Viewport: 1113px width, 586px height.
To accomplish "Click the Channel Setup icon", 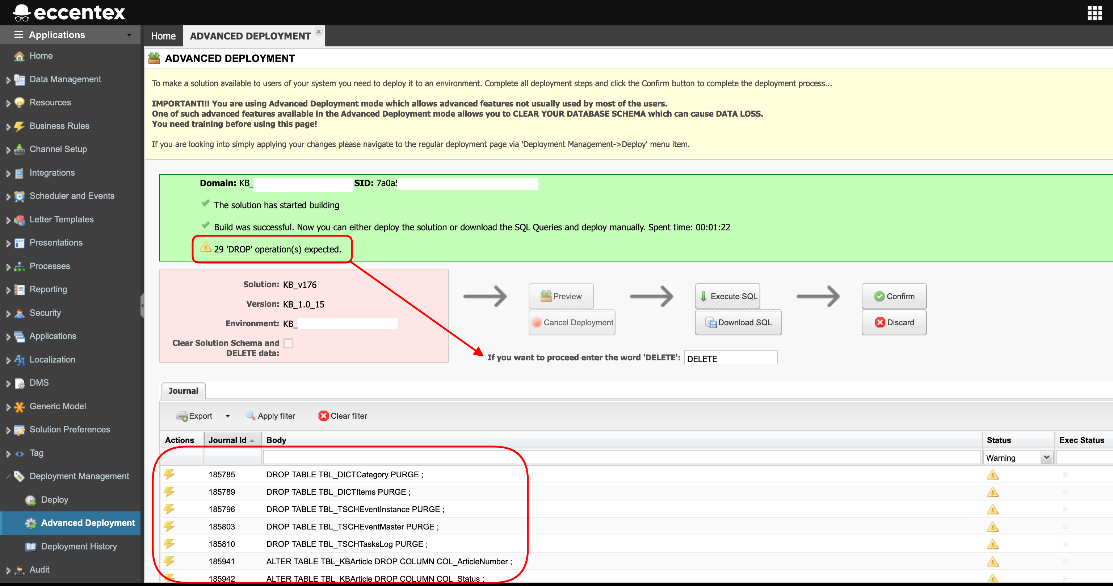I will tap(19, 150).
